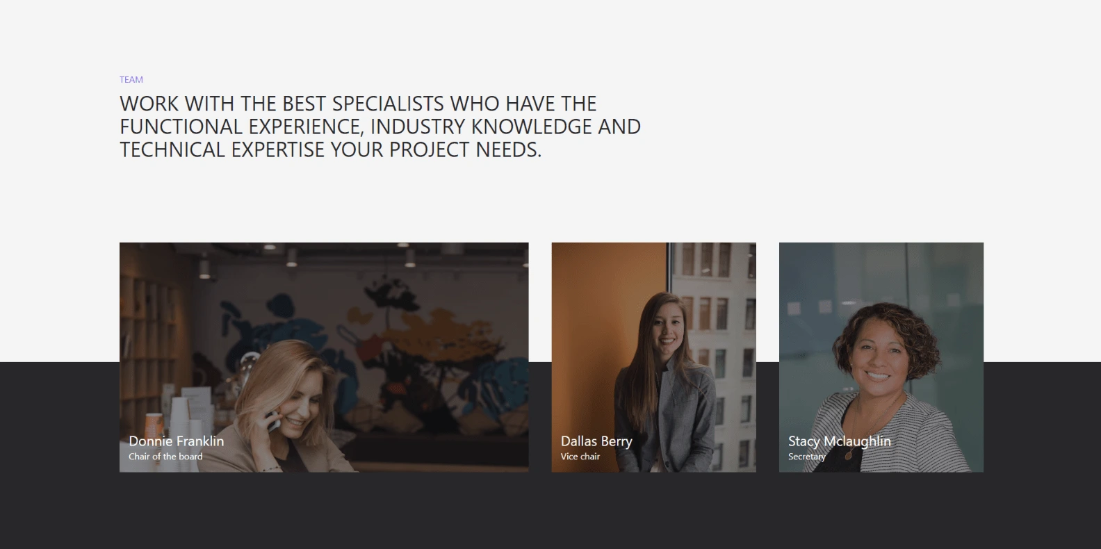Select the 'Secretary' caption
1101x549 pixels.
click(x=807, y=457)
